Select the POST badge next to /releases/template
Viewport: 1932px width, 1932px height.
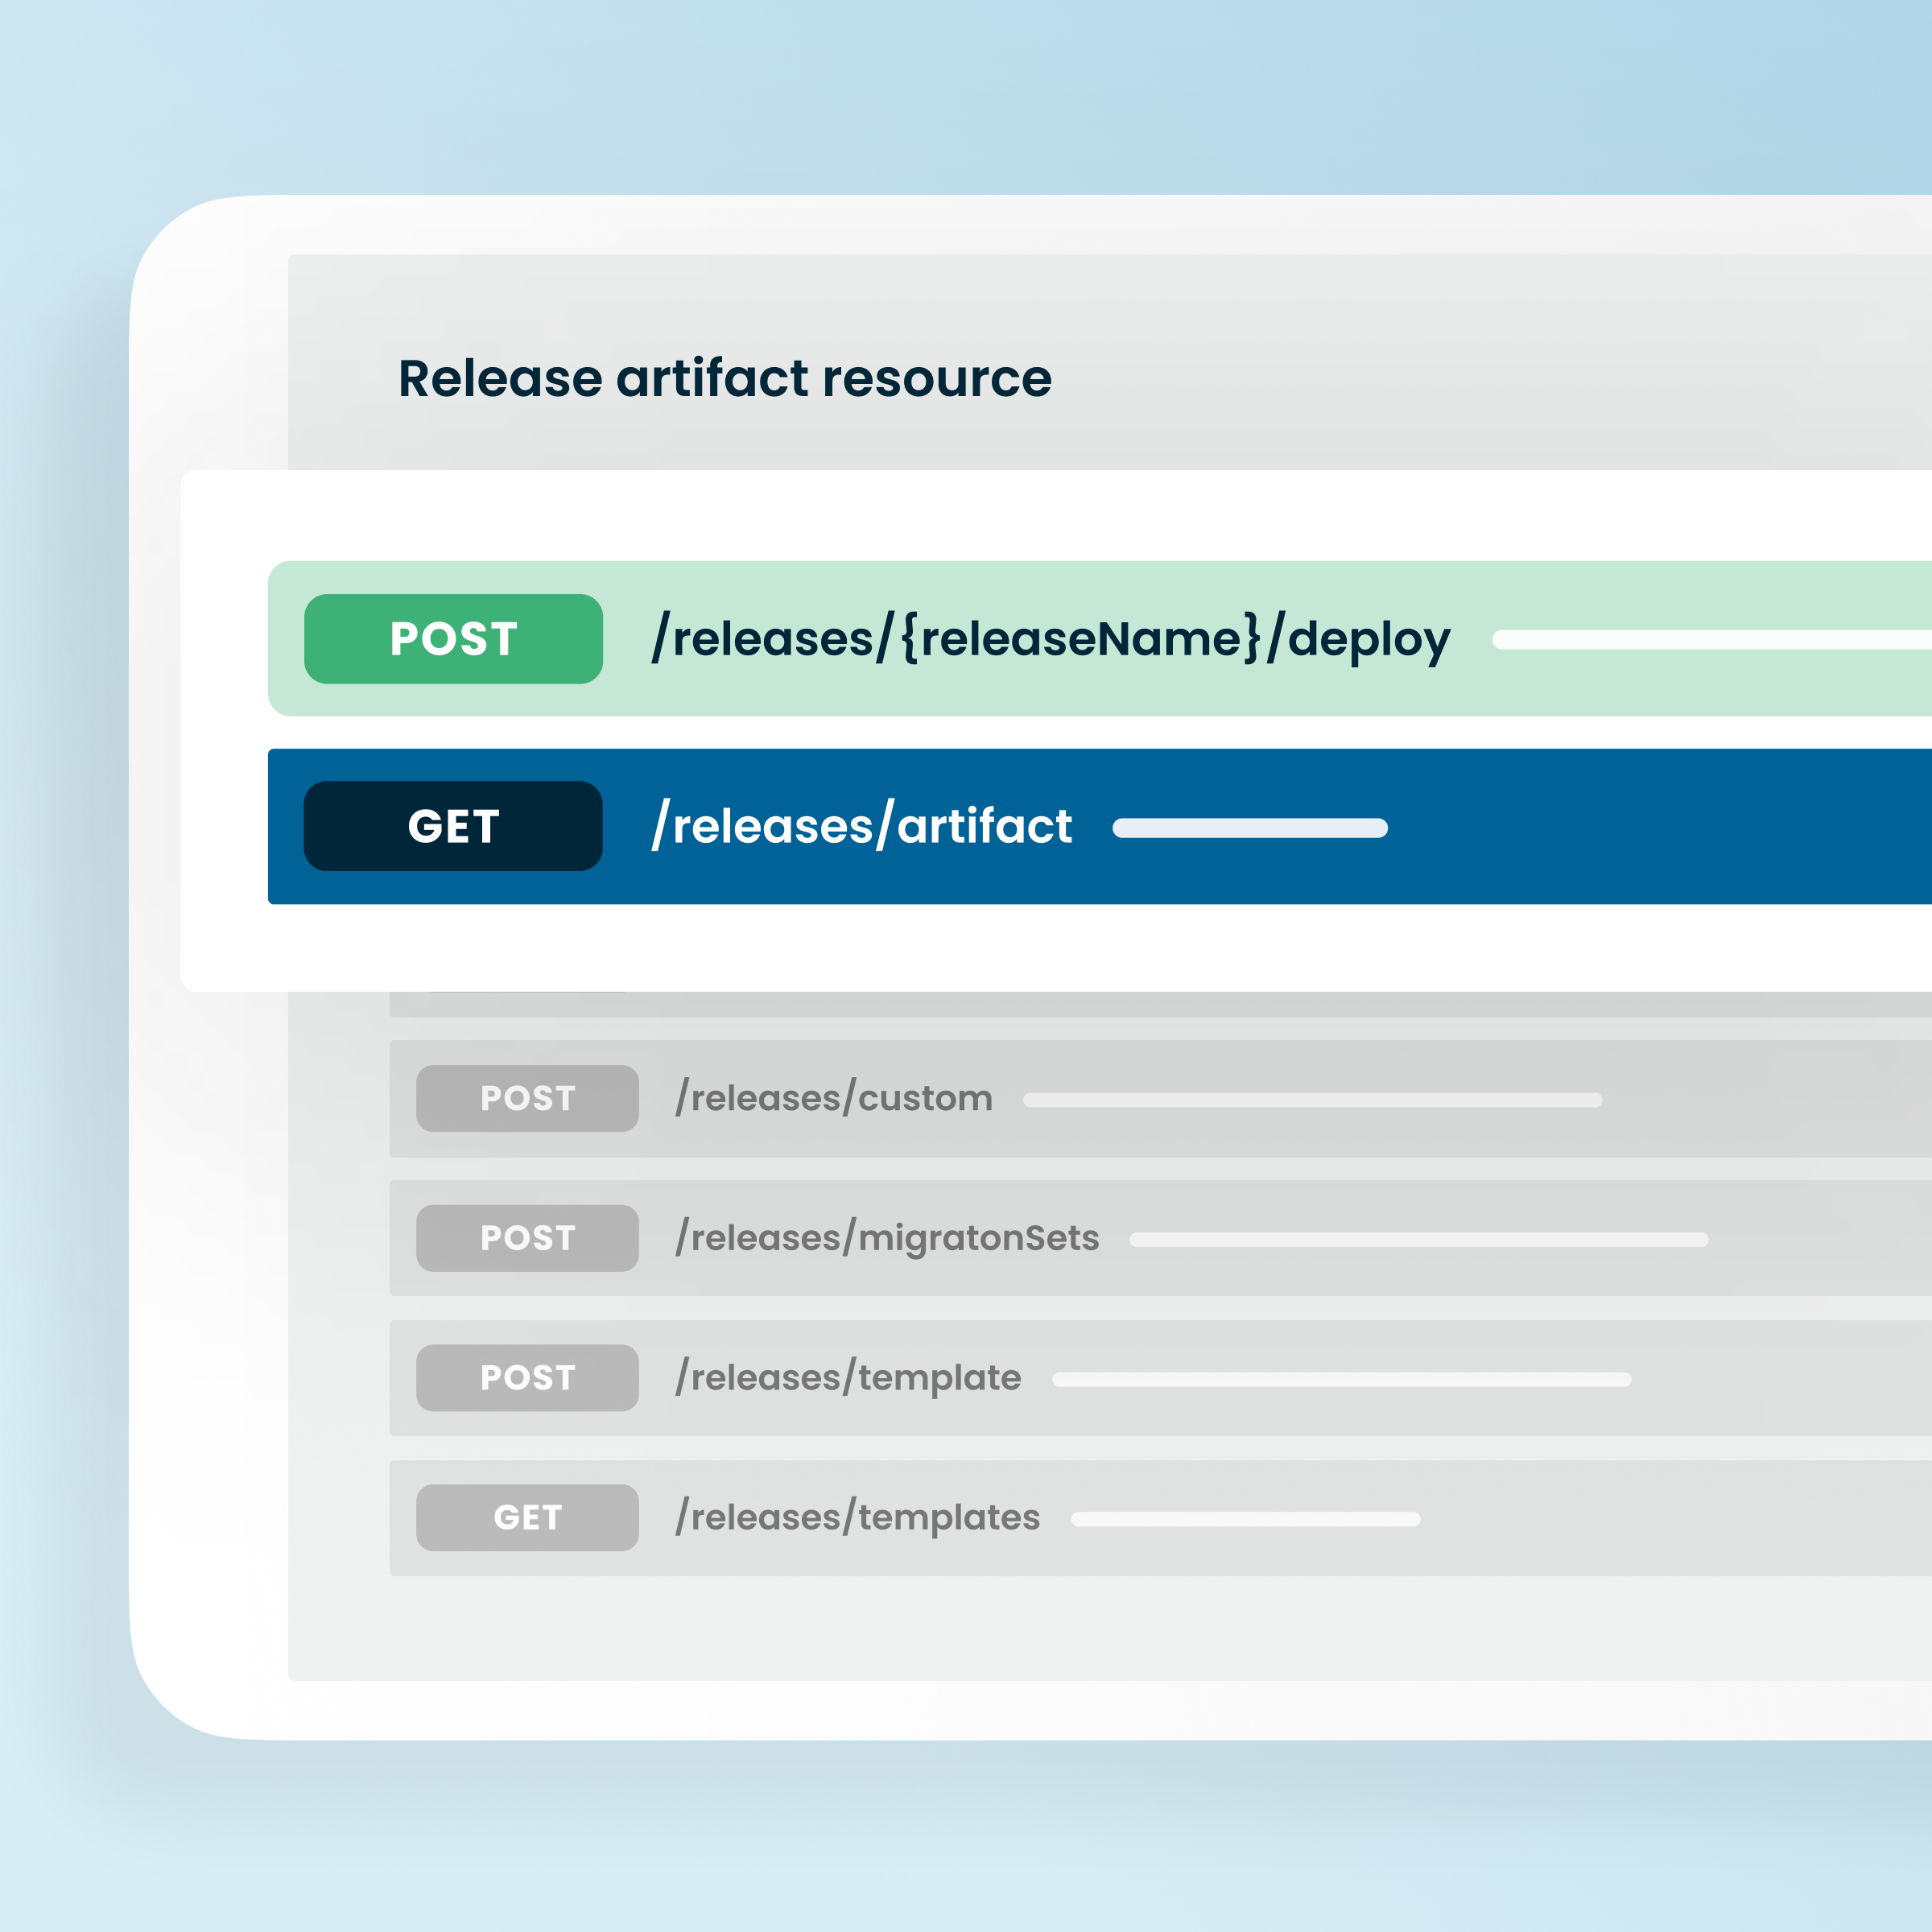(526, 1378)
